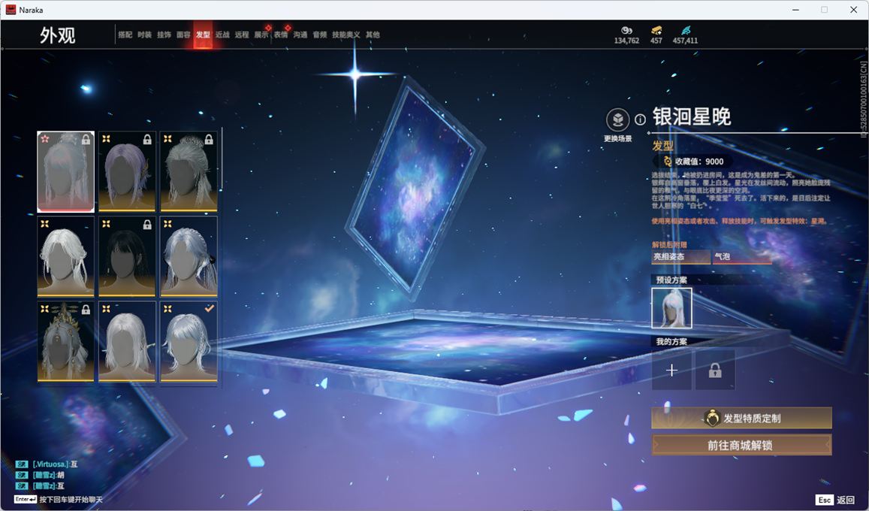Click the coin currency icon showing 134,762
The width and height of the screenshot is (869, 511).
[x=626, y=30]
